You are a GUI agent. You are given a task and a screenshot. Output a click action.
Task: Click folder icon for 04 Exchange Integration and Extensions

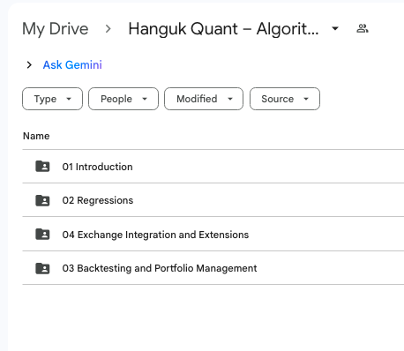[42, 235]
